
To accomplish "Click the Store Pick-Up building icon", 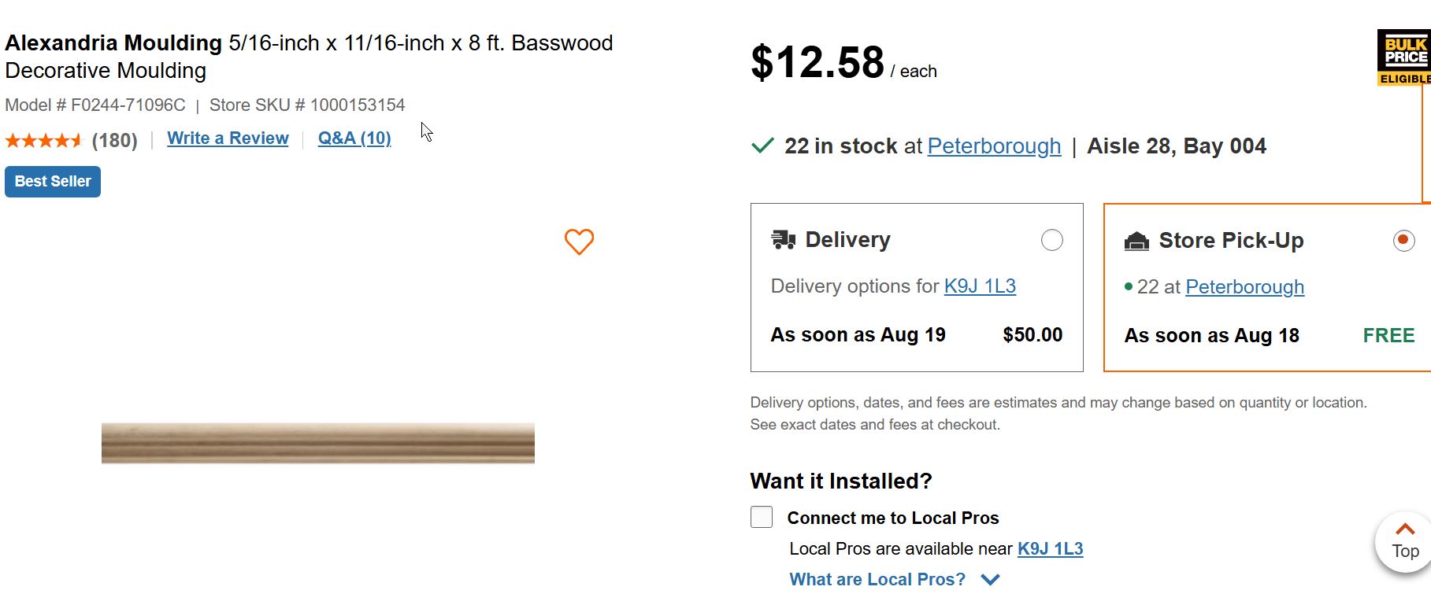I will click(1136, 241).
